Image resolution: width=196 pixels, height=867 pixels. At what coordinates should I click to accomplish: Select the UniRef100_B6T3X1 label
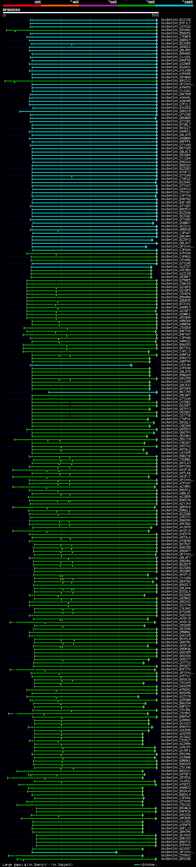coord(176,348)
